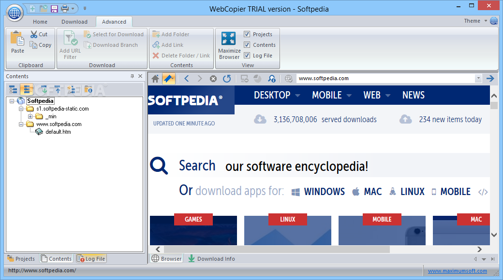Open the WebCopier globe application menu
The width and height of the screenshot is (503, 280).
pyautogui.click(x=15, y=13)
